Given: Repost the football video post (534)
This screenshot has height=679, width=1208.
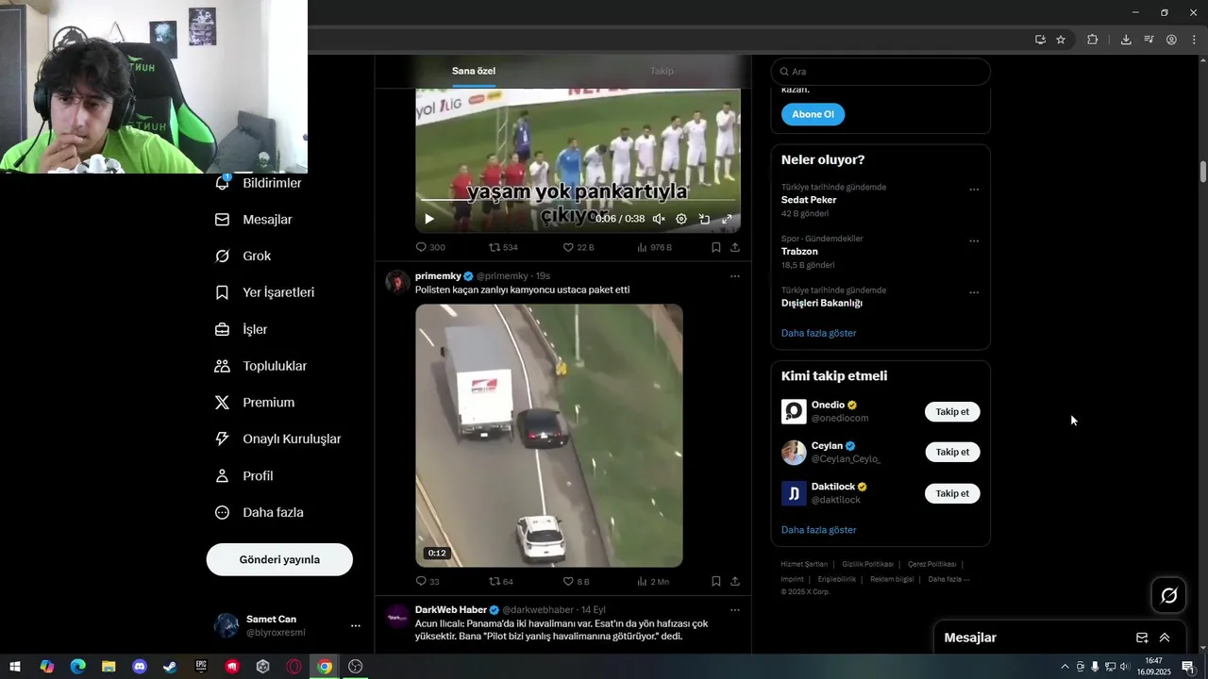Looking at the screenshot, I should pos(503,247).
